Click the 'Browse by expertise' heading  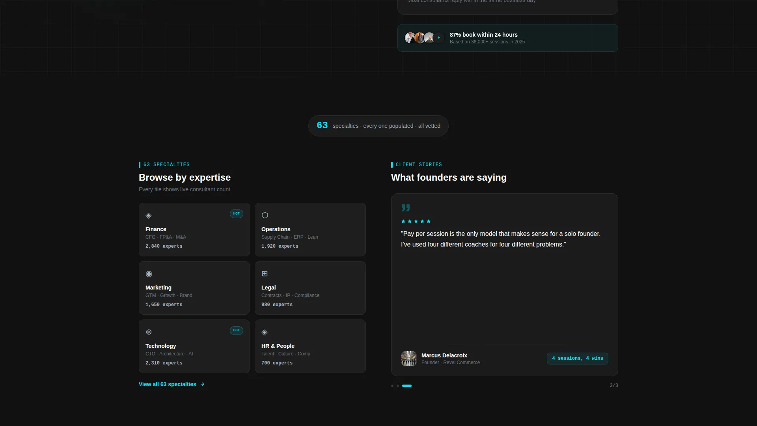point(185,177)
